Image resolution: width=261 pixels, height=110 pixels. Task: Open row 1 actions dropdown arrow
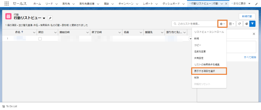point(190,39)
